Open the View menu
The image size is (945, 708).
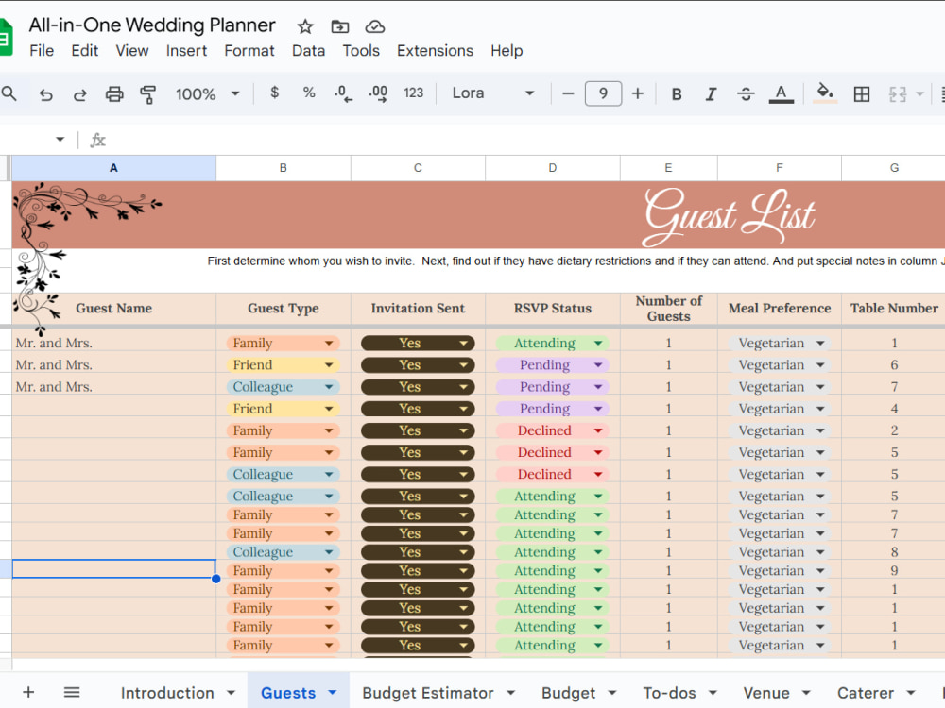(x=132, y=51)
